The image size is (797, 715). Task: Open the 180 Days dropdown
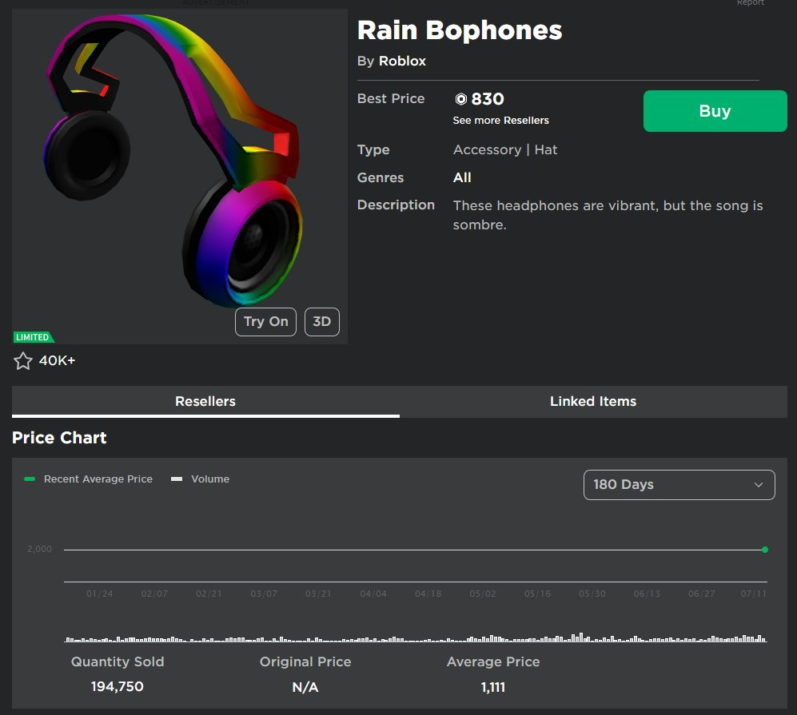(679, 484)
